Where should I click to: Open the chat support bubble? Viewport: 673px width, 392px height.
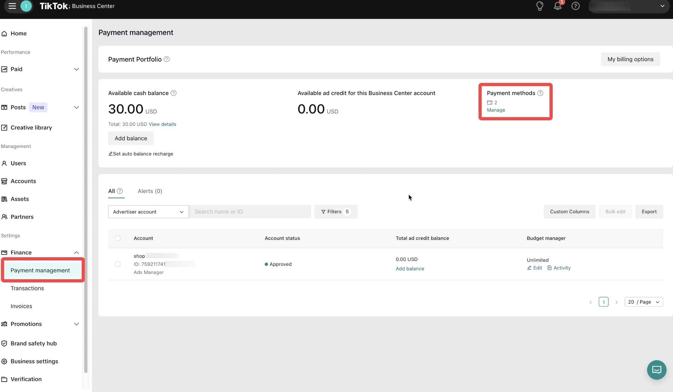pos(656,370)
